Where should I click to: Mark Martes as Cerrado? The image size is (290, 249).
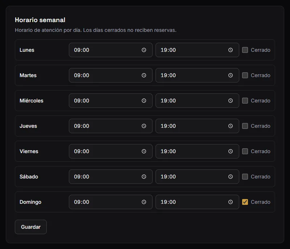click(245, 75)
